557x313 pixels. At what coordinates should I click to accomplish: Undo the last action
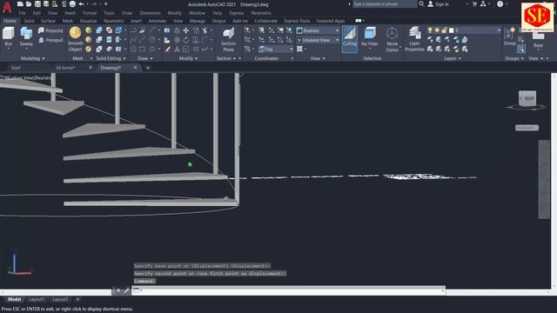(x=81, y=4)
